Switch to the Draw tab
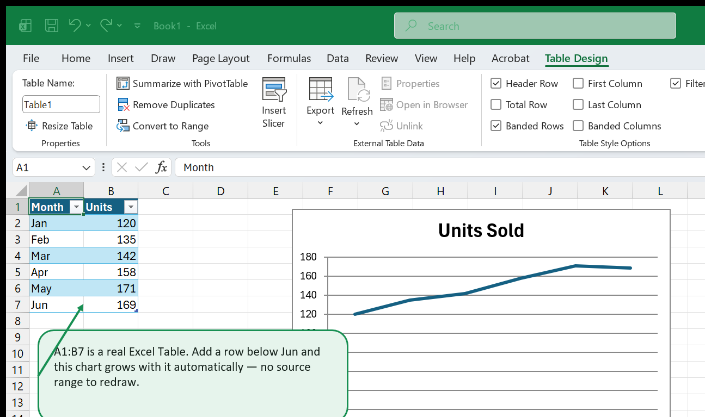The image size is (705, 417). [x=163, y=58]
